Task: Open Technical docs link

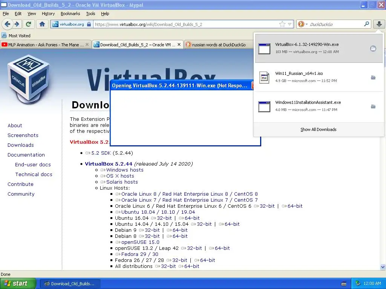Action: pyautogui.click(x=34, y=175)
